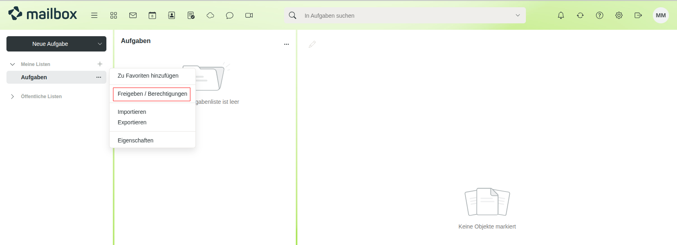677x245 pixels.
Task: Open the Calendar app icon
Action: click(x=152, y=15)
